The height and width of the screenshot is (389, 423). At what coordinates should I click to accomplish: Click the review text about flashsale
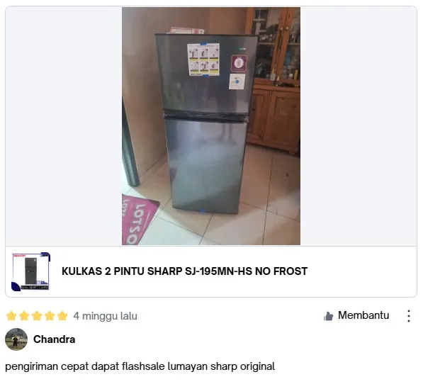140,366
